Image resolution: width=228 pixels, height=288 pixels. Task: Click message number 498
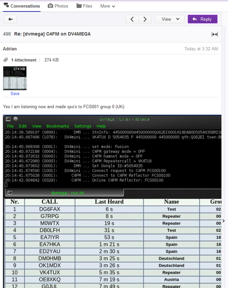coord(7,34)
